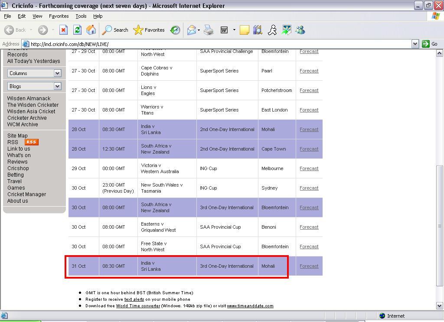Print the current page
This screenshot has height=322, width=444.
[x=209, y=30]
